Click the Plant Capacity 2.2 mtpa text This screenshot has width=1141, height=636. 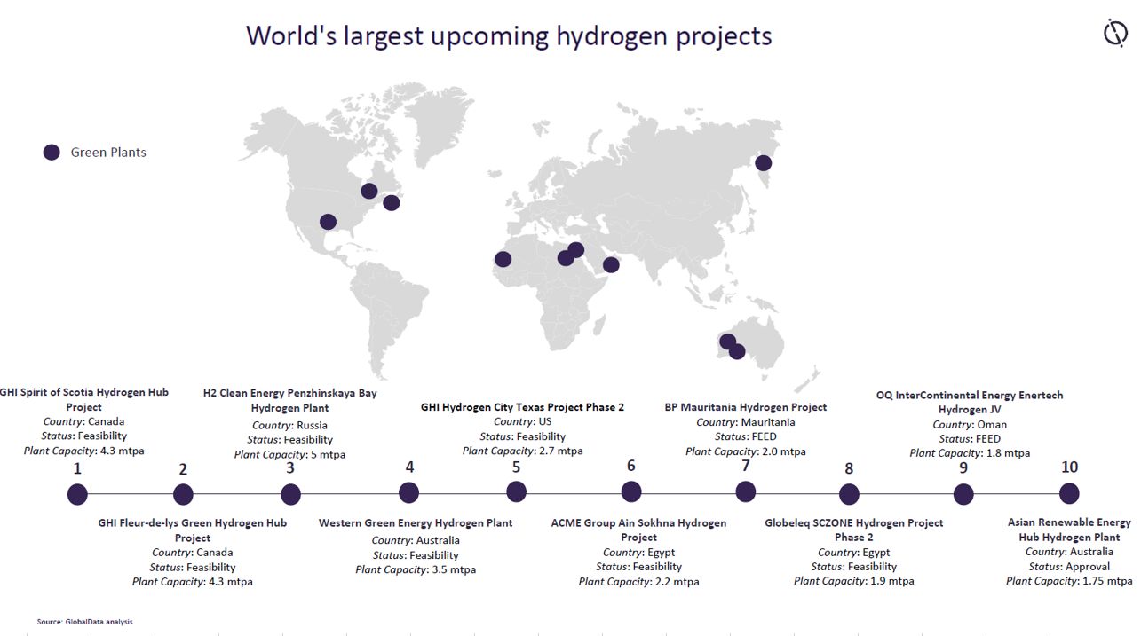click(x=638, y=582)
